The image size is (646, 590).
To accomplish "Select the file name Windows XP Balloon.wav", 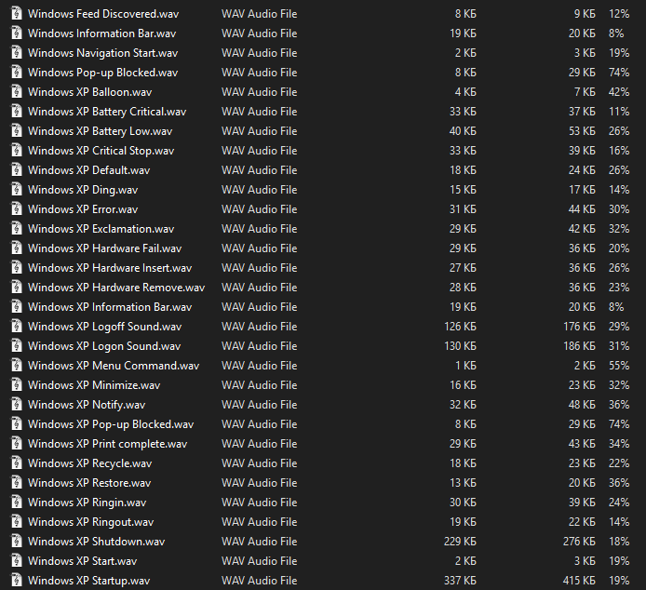I will 89,92.
